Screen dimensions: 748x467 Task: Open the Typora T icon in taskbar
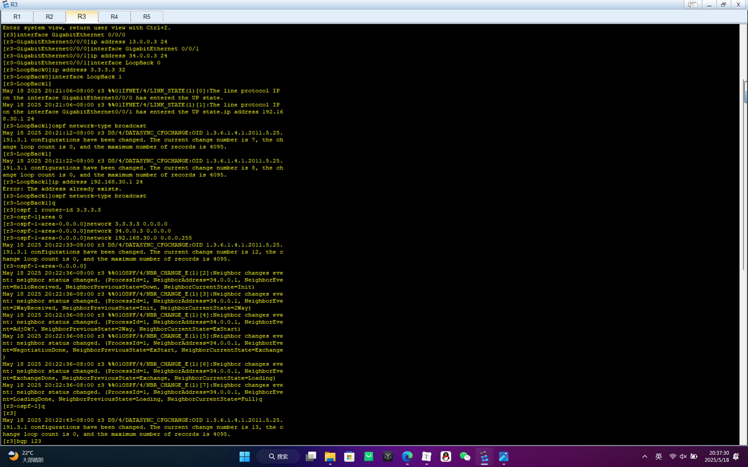427,456
